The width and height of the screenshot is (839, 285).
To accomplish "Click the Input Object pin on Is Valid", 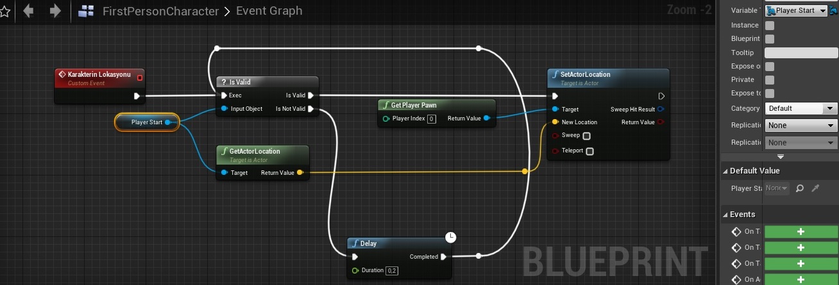I will (x=223, y=109).
